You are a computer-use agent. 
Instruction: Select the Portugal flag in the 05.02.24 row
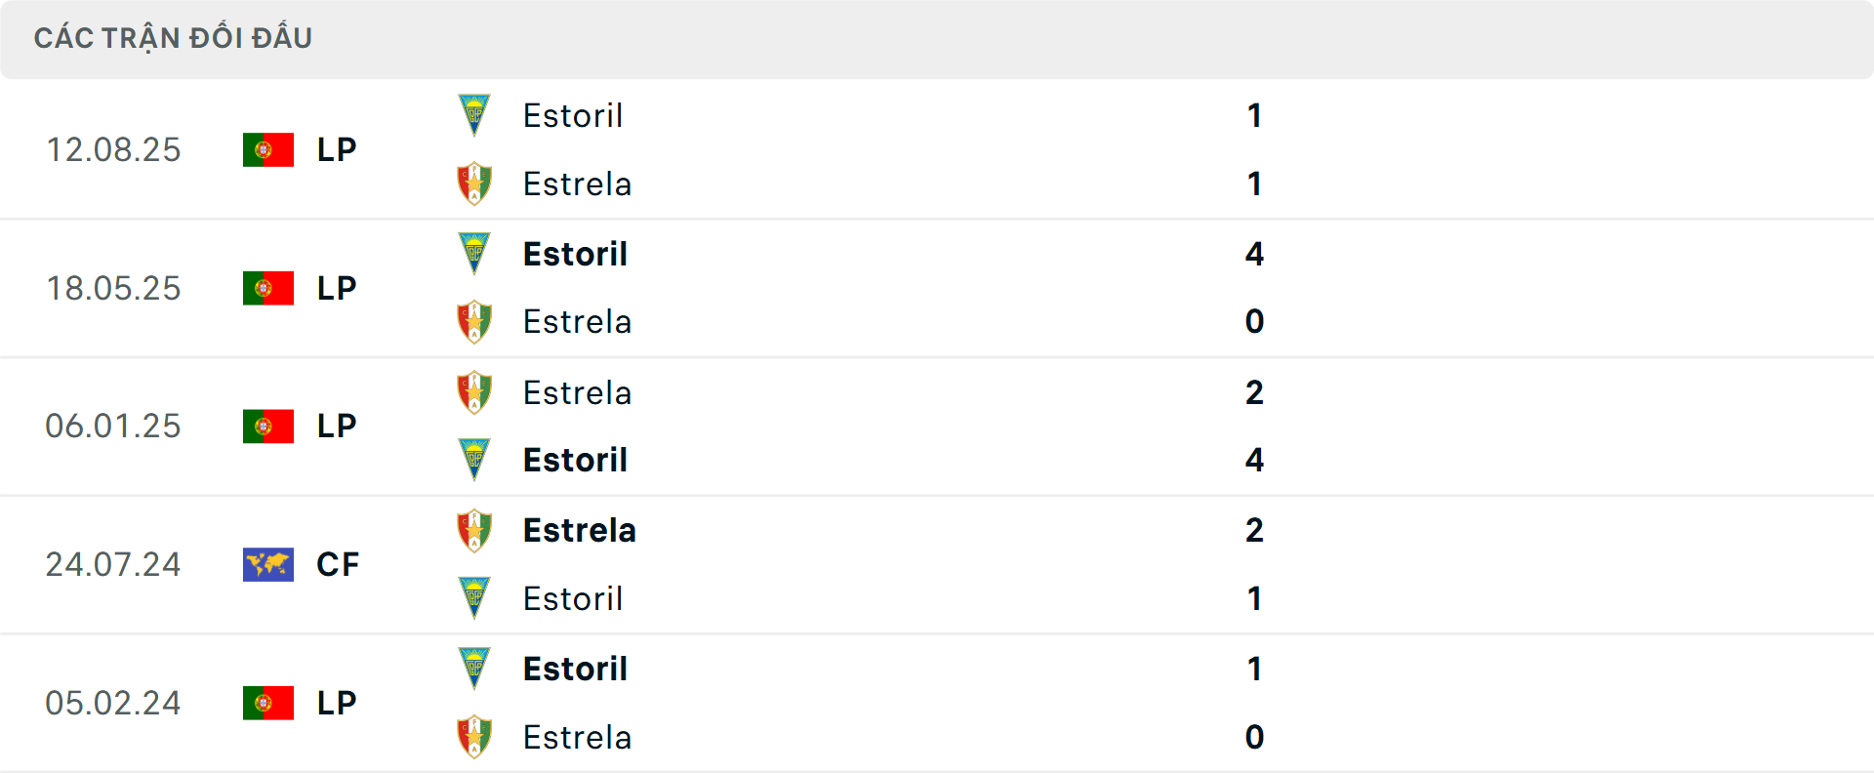[x=267, y=703]
